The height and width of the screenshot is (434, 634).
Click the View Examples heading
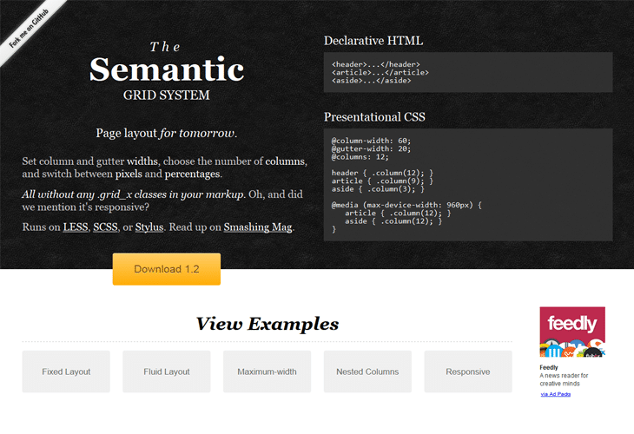click(267, 324)
